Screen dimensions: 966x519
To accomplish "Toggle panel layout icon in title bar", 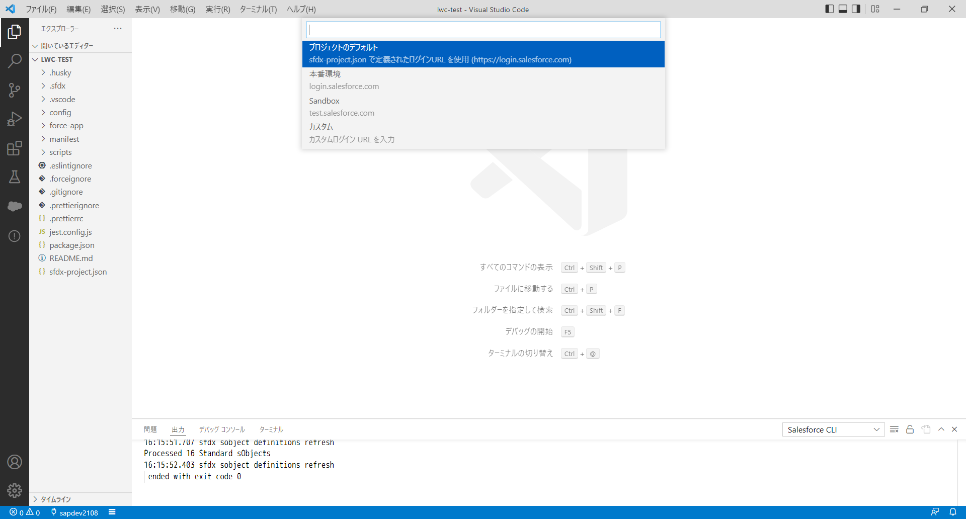I will coord(843,9).
